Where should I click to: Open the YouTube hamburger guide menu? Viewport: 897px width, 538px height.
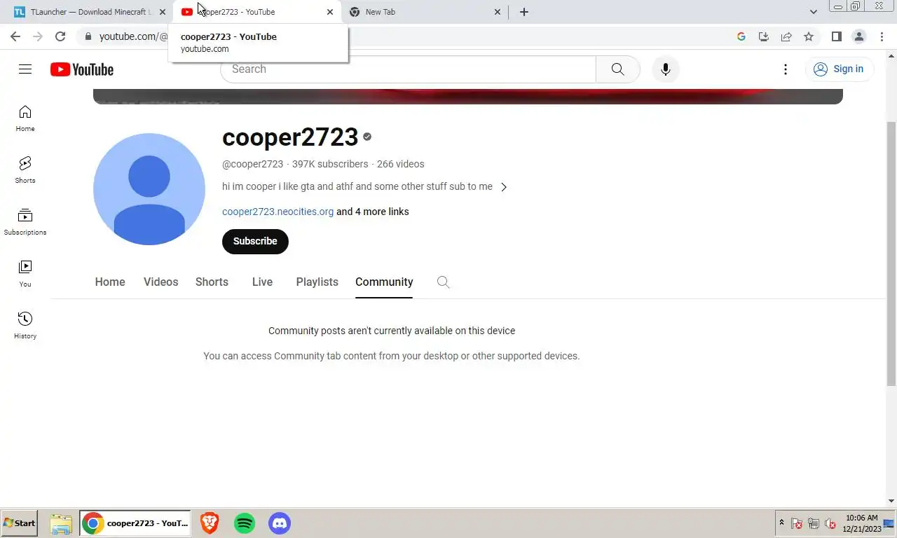[25, 69]
